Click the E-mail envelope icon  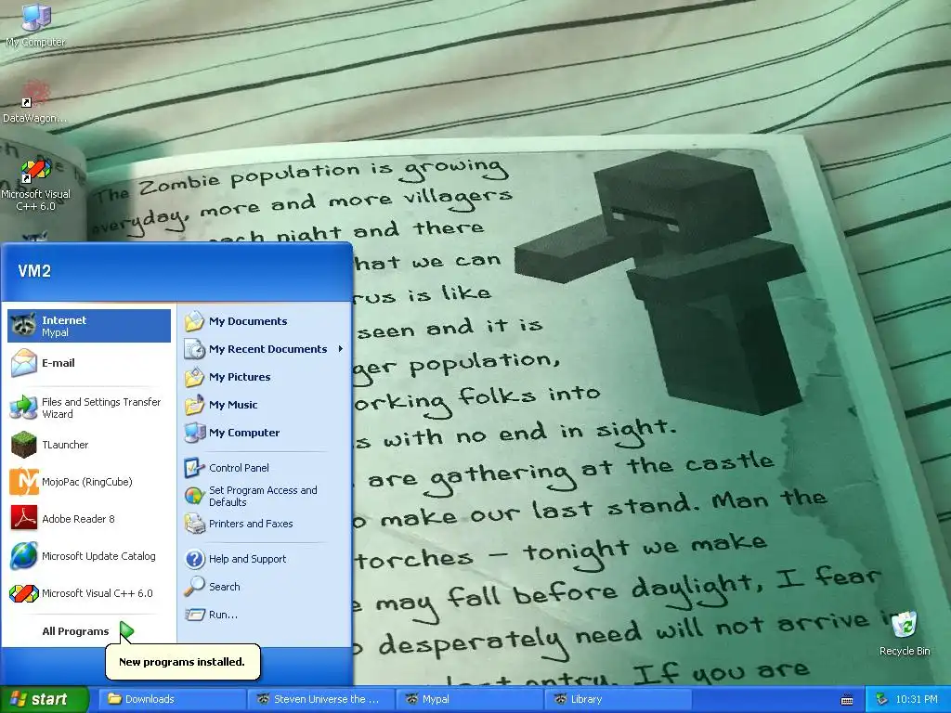coord(23,363)
